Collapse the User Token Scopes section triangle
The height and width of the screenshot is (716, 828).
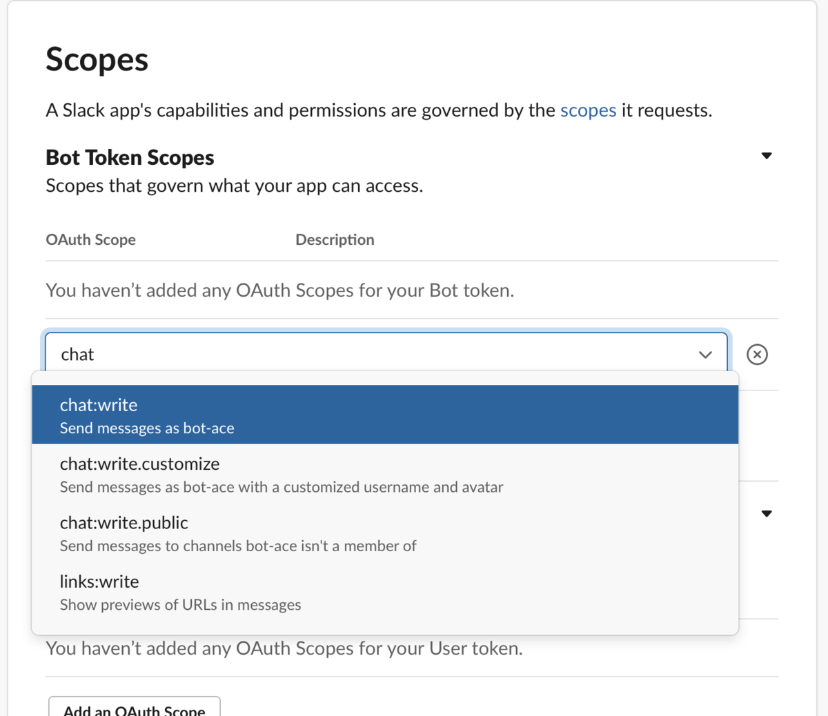click(x=767, y=514)
